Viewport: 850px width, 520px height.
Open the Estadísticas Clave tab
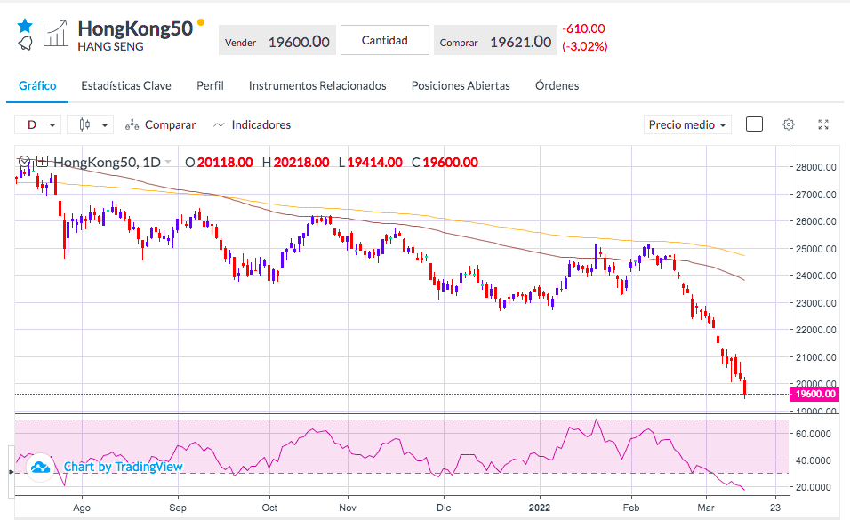[126, 85]
